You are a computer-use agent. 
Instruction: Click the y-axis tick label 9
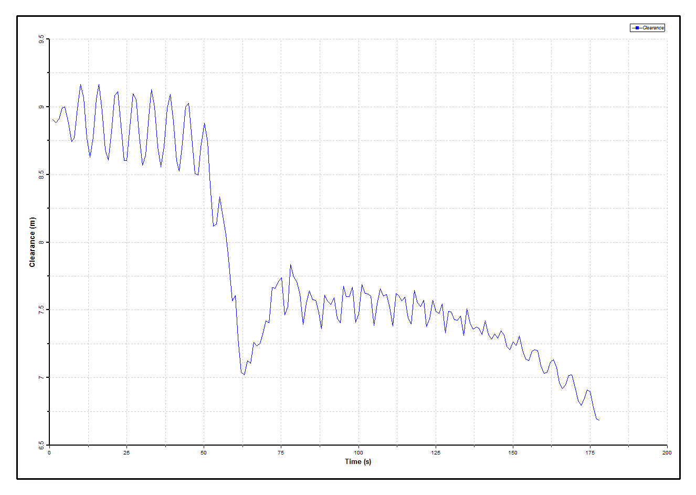click(41, 107)
